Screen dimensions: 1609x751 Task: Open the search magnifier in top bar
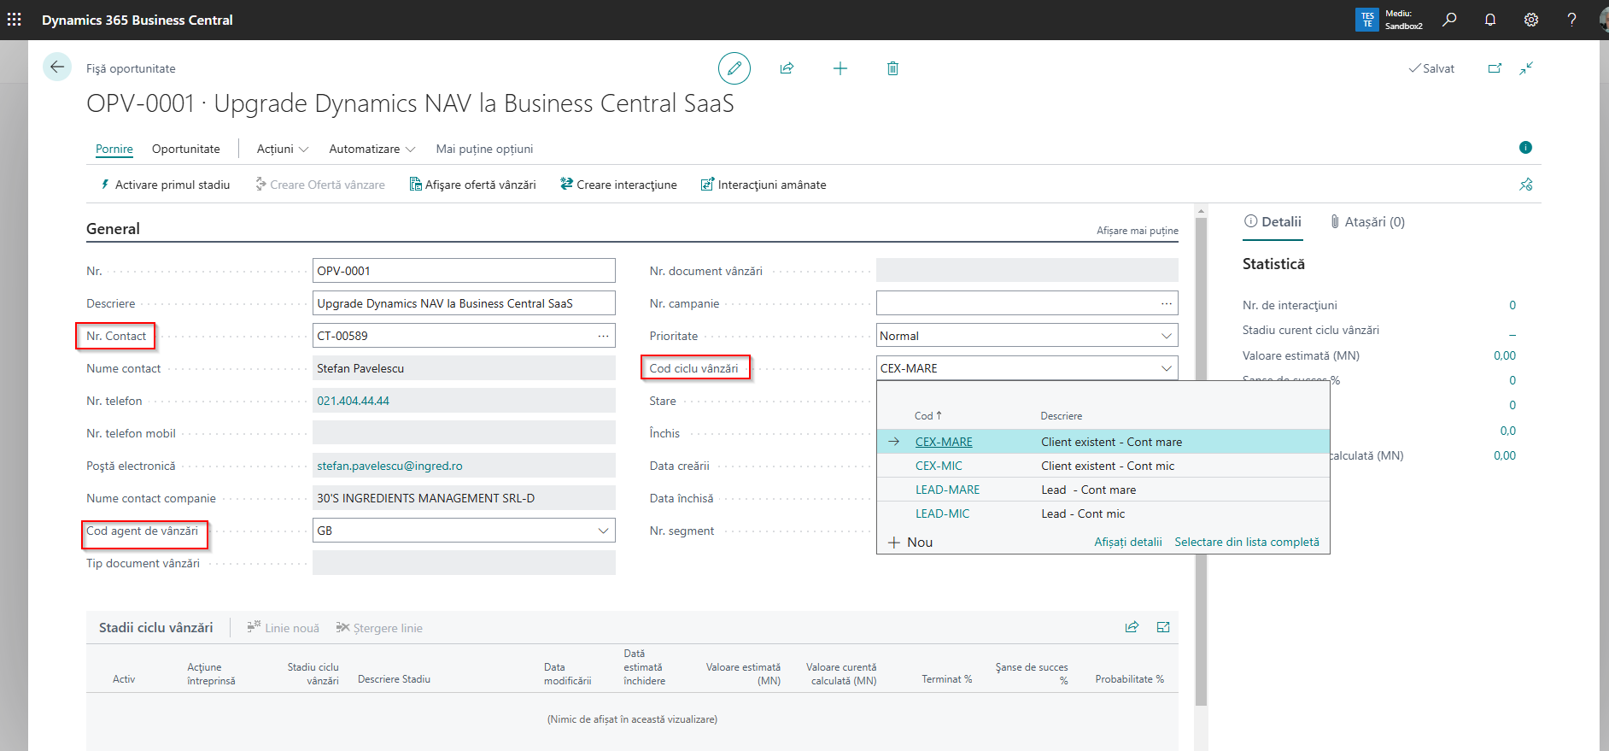(x=1449, y=20)
